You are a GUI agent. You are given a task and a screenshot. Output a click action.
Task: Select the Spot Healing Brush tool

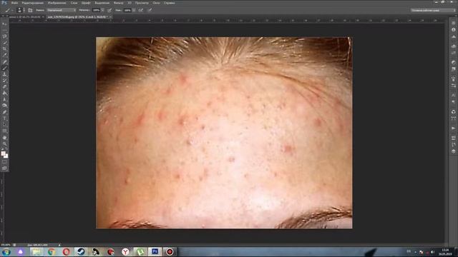click(x=4, y=62)
